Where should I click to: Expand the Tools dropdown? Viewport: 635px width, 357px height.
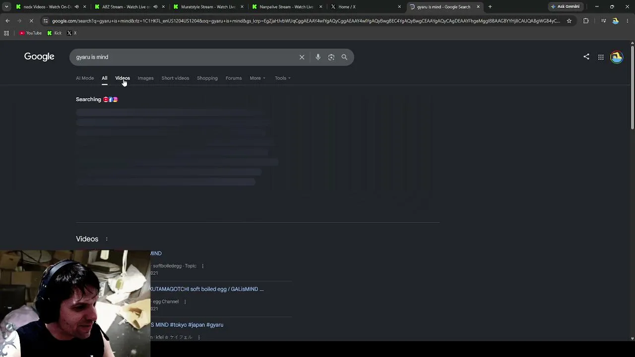click(x=283, y=78)
